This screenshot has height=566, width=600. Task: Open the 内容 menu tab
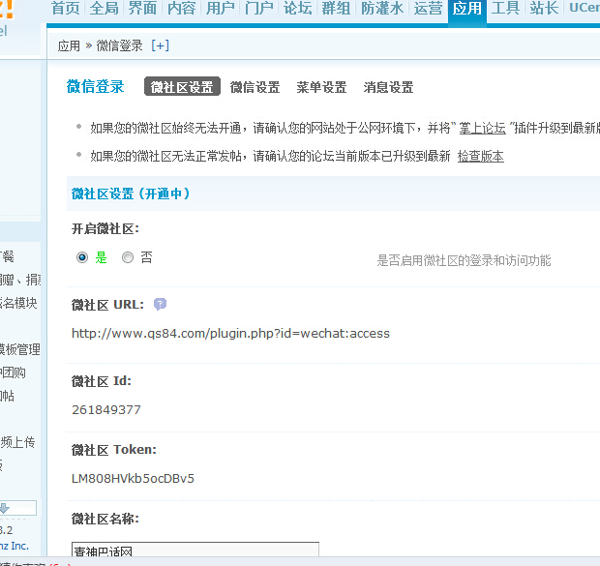pos(181,8)
